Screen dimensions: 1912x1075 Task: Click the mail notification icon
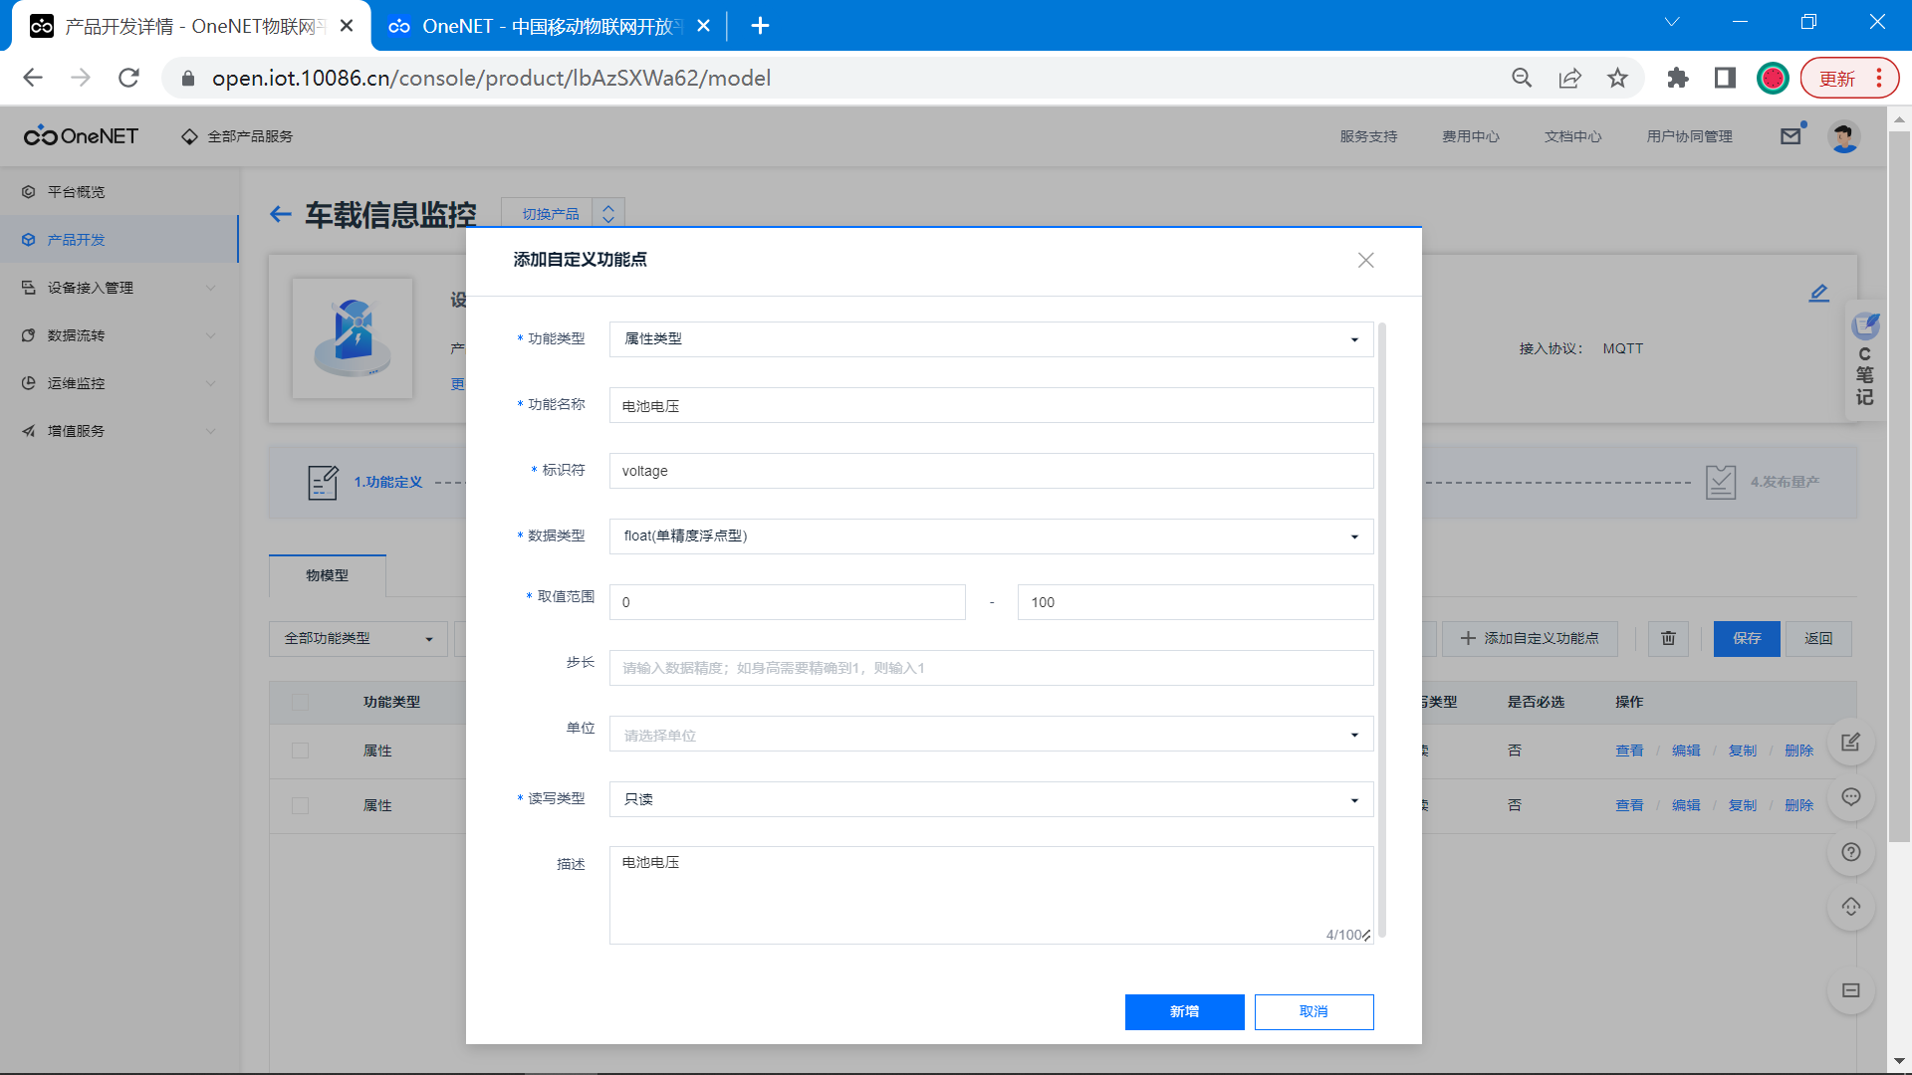click(1791, 136)
